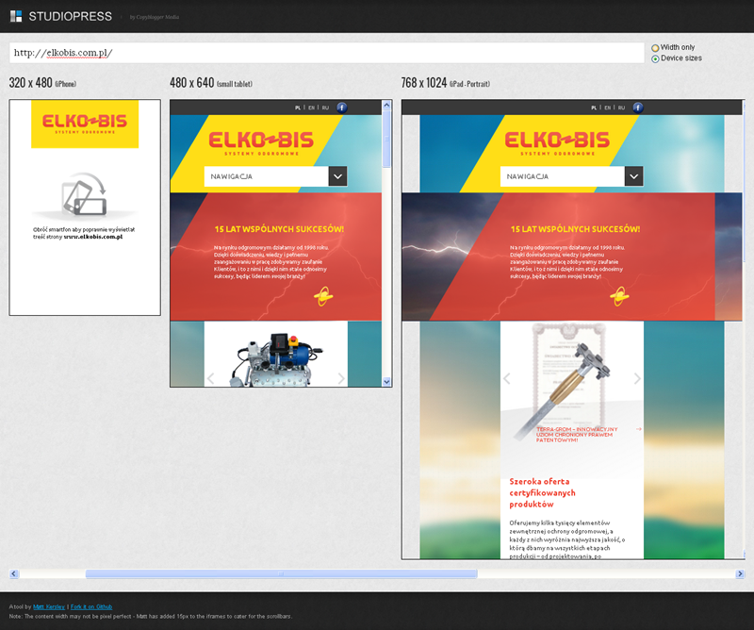Click the URL input field

(326, 53)
